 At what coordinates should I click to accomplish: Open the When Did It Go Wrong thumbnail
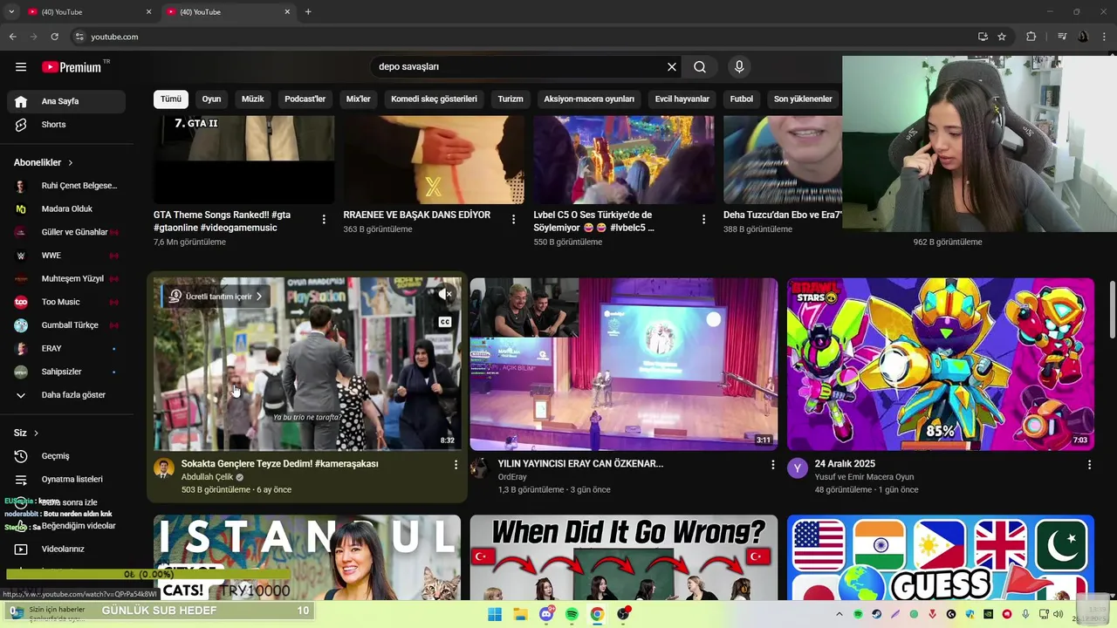point(623,557)
